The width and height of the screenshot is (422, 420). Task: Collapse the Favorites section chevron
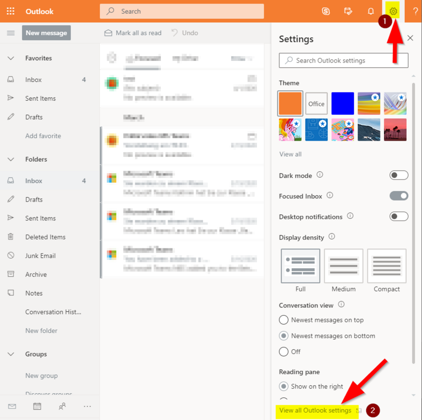(x=11, y=58)
